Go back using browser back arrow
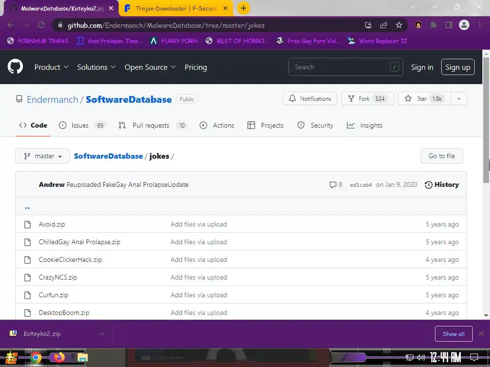Viewport: 490px width, 367px height. (11, 25)
